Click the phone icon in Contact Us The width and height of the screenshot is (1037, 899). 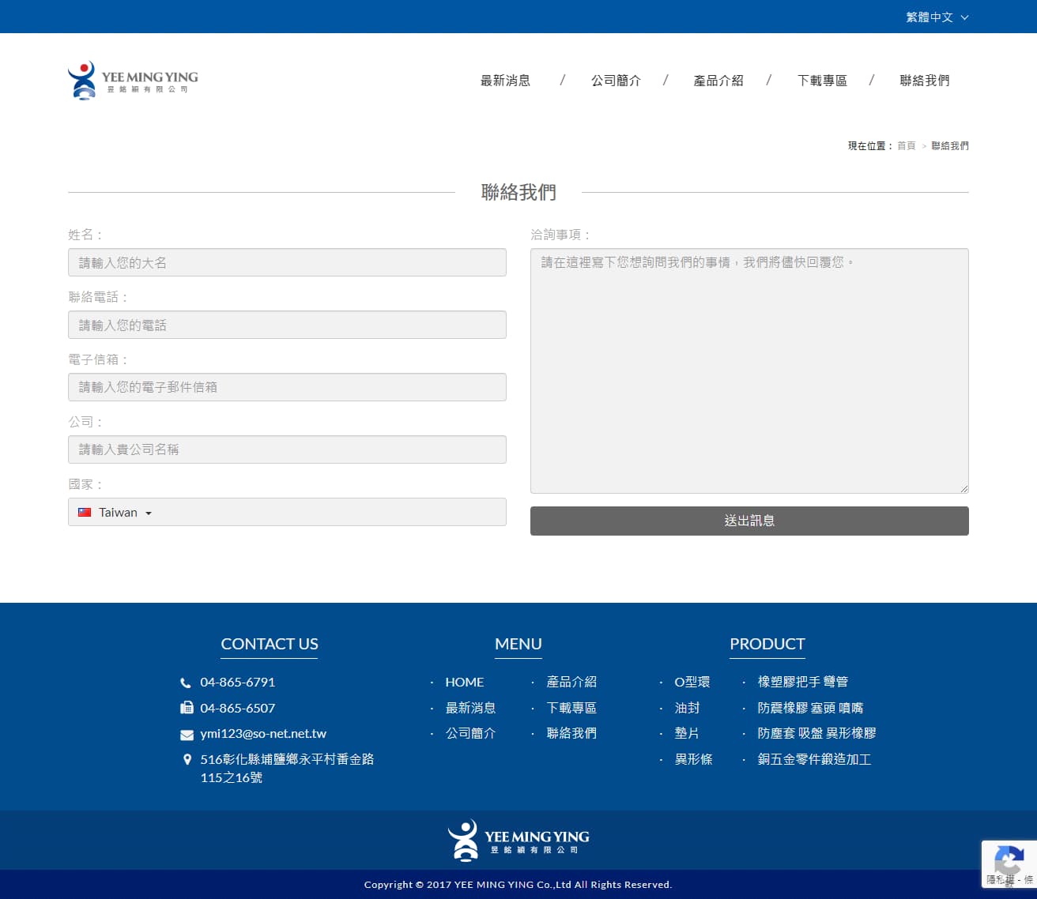(x=186, y=683)
